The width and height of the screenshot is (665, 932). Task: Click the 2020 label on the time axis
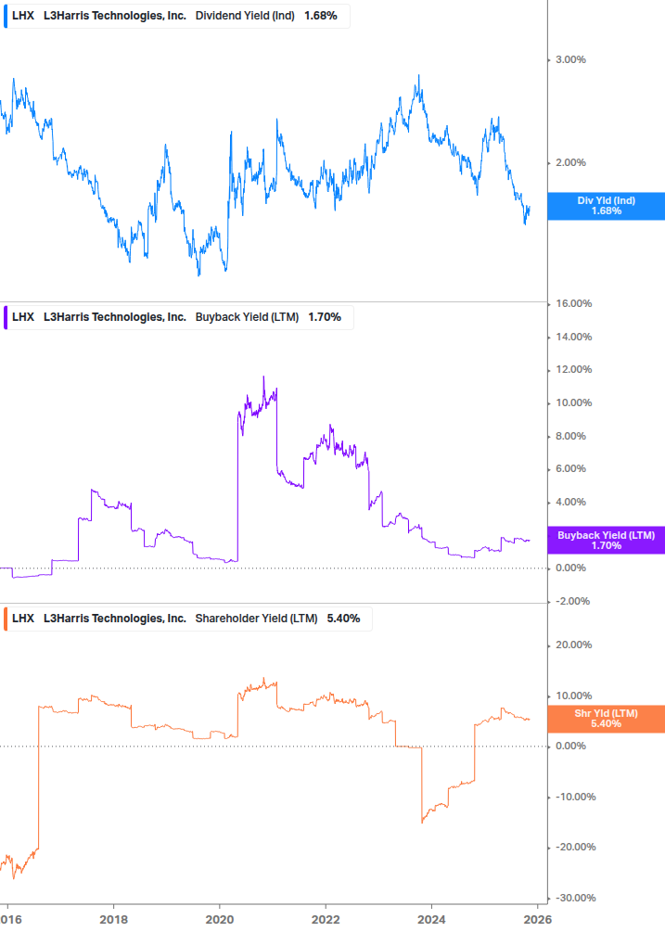220,920
